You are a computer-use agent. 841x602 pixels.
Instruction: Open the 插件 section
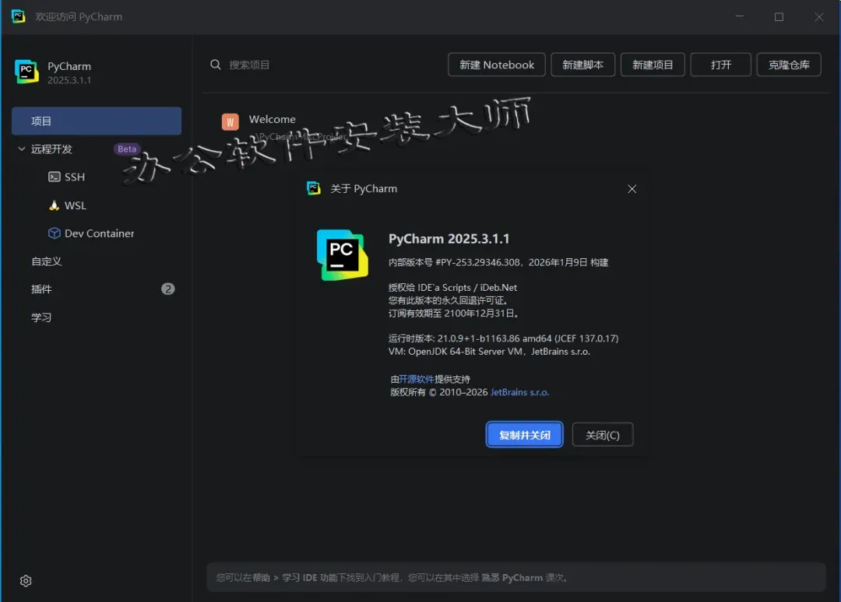pos(41,289)
